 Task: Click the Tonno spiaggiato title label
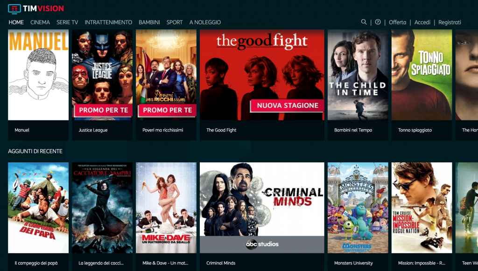(x=415, y=130)
